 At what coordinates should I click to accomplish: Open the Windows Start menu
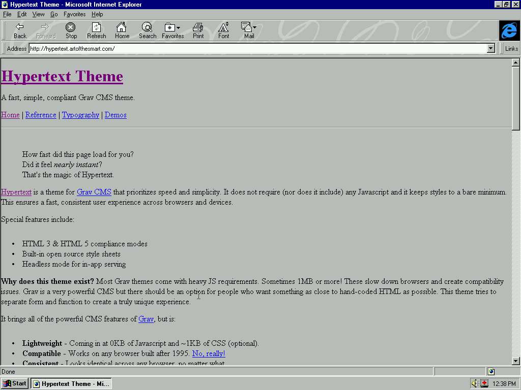pyautogui.click(x=15, y=383)
